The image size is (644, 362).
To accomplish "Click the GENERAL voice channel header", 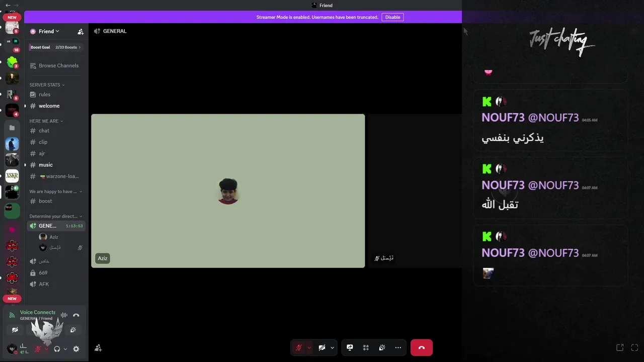I will [x=110, y=31].
